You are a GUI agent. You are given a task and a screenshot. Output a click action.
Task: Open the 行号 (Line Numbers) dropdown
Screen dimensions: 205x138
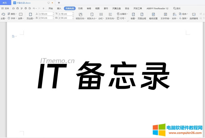coord(121,18)
